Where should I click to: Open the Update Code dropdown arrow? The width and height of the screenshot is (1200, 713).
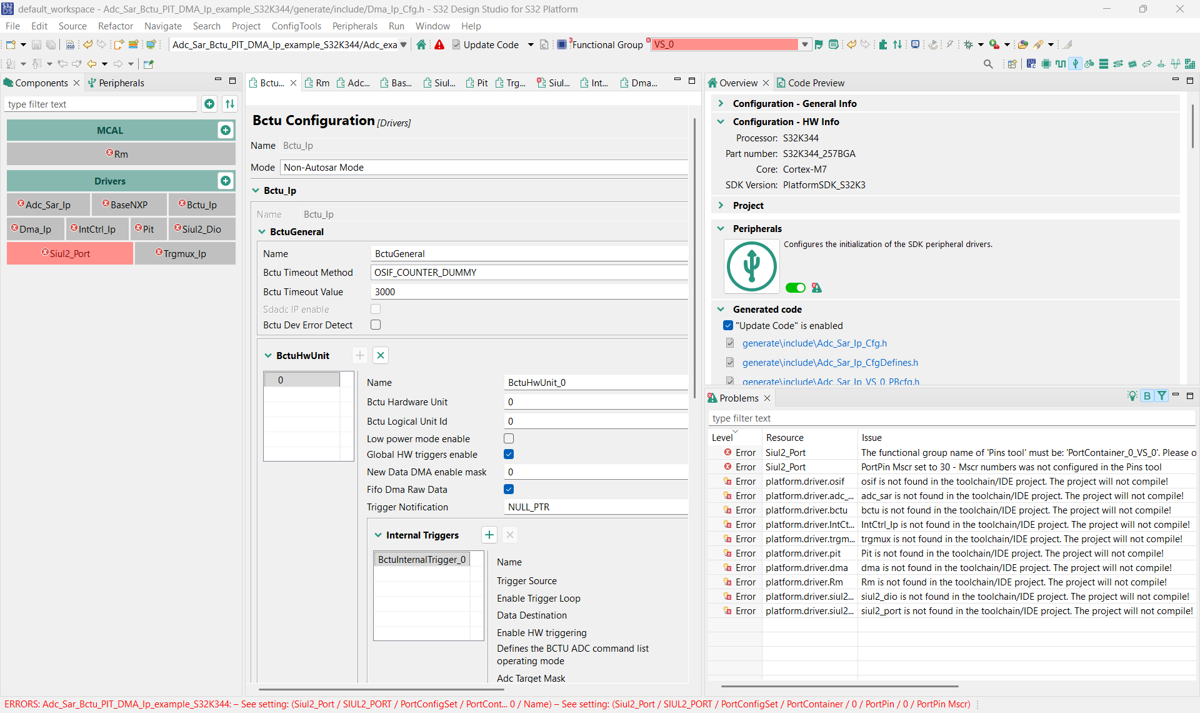click(531, 44)
